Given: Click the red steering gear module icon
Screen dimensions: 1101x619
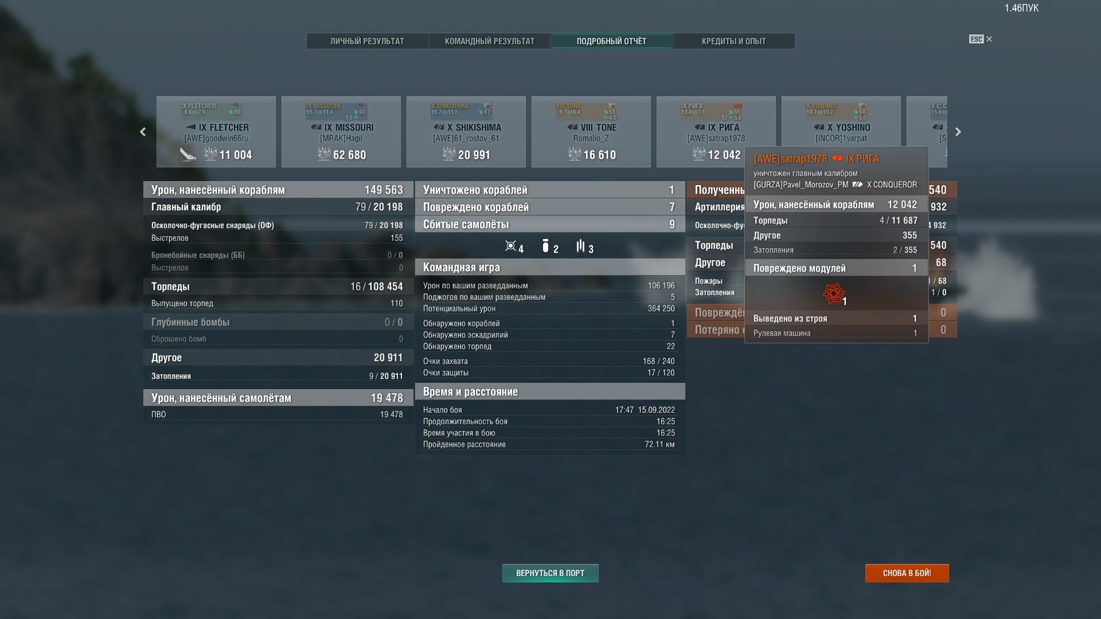Looking at the screenshot, I should 833,293.
